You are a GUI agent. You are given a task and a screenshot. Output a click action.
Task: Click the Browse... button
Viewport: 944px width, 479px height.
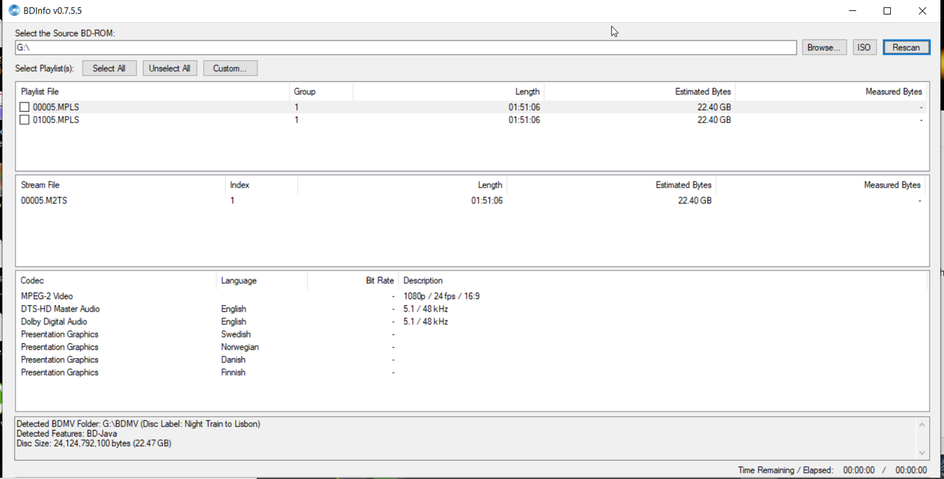[x=824, y=47]
